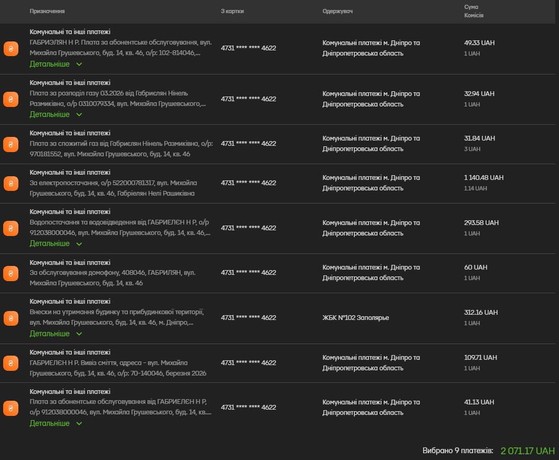Click the total 2 071.17 UAH amount
Viewport: 559px width, 460px height.
click(x=527, y=451)
